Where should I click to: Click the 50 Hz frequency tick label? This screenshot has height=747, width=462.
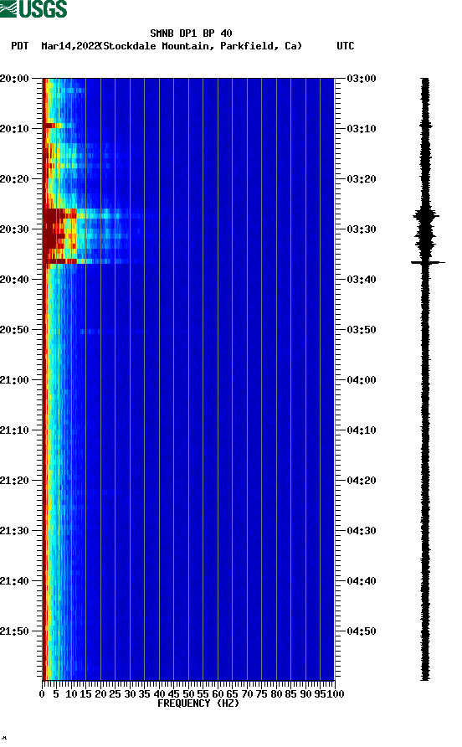pos(188,694)
